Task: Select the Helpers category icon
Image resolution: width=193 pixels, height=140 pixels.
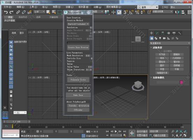Action: [169, 38]
